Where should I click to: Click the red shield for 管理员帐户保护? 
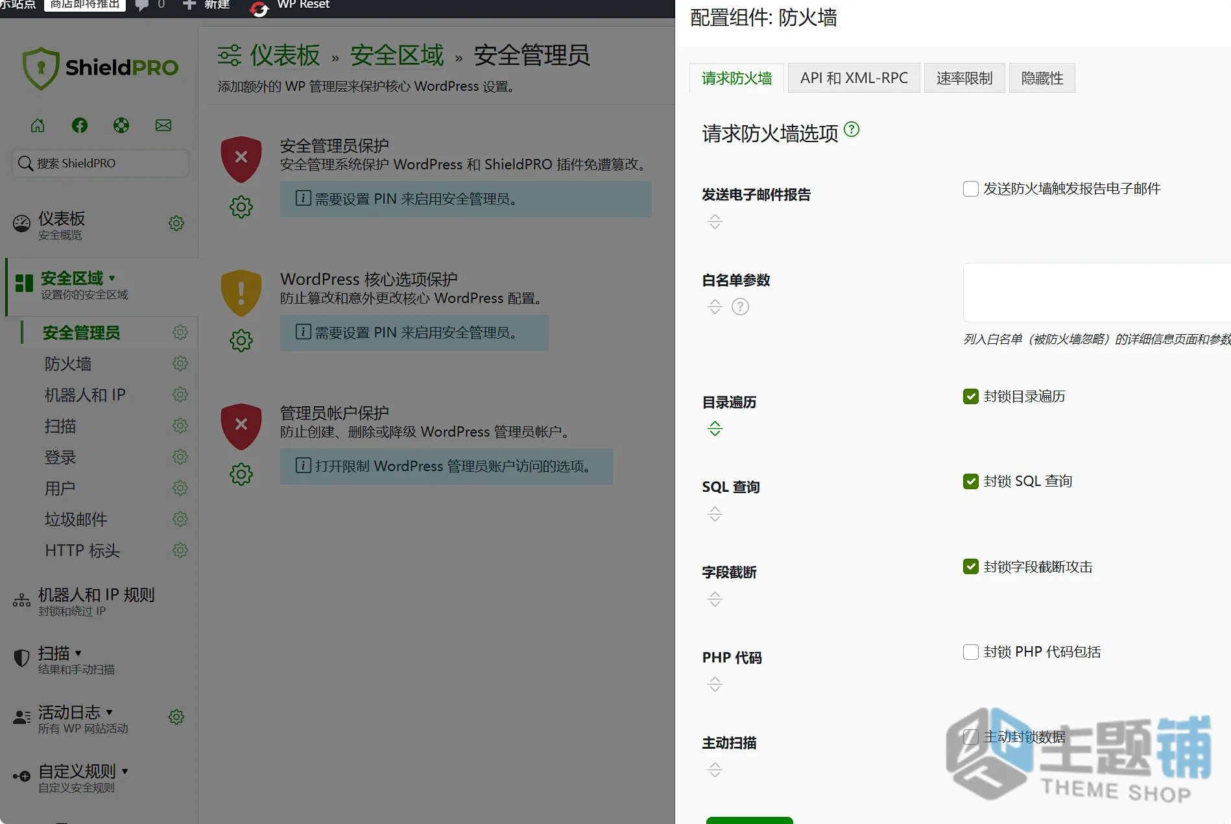pyautogui.click(x=241, y=426)
